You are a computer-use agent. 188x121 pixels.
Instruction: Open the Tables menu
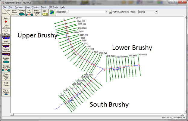coord(35,7)
